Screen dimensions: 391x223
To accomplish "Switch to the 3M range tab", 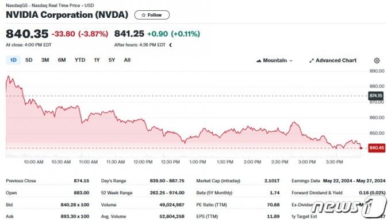I will 45,60.
